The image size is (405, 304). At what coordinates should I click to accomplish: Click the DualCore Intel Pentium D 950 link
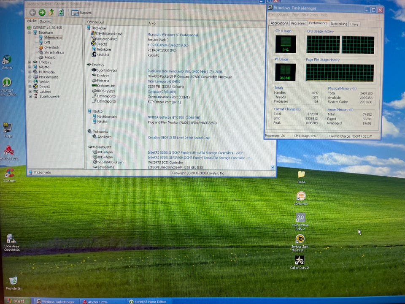[x=185, y=71]
